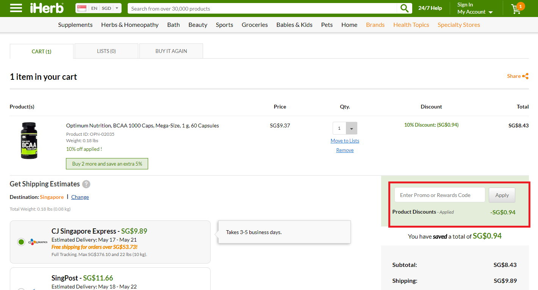This screenshot has width=538, height=290.
Task: Switch to the Lists (0) tab
Action: click(106, 51)
